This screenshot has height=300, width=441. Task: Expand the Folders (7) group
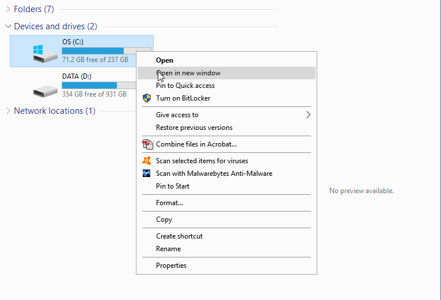coord(8,9)
